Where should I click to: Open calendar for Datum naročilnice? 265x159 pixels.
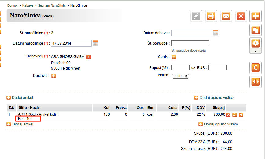pos(95,43)
